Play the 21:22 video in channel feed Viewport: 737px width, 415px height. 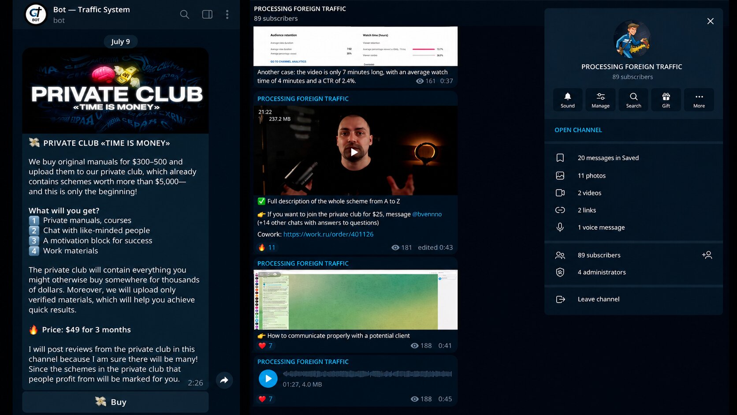[354, 153]
